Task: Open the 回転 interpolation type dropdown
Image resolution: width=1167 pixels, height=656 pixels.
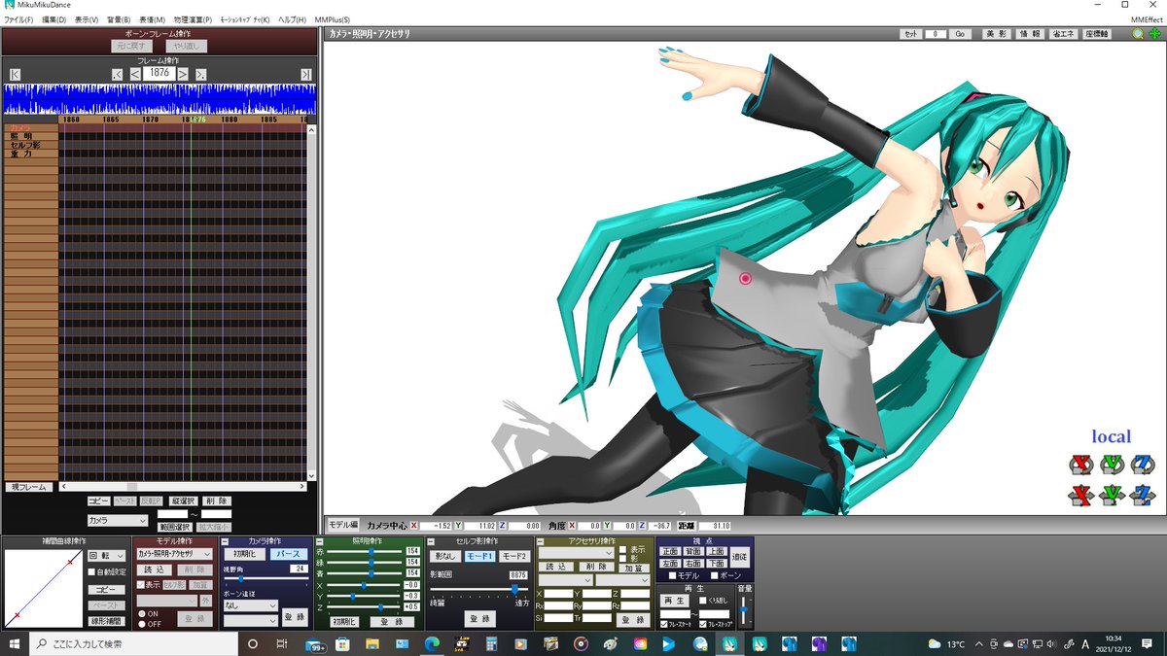Action: pyautogui.click(x=106, y=555)
